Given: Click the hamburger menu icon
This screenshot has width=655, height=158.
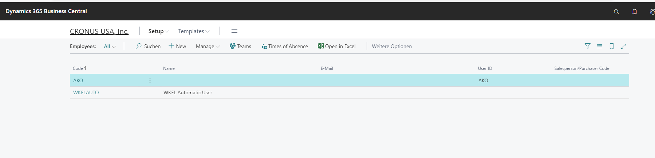Looking at the screenshot, I should point(234,31).
